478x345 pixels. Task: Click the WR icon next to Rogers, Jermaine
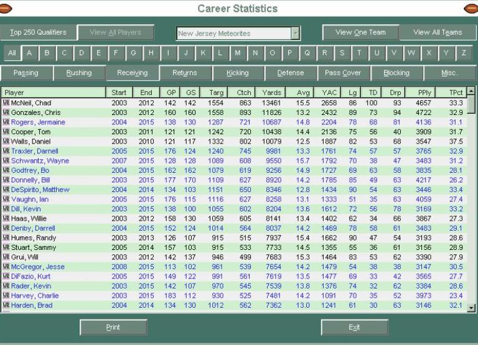(x=6, y=122)
